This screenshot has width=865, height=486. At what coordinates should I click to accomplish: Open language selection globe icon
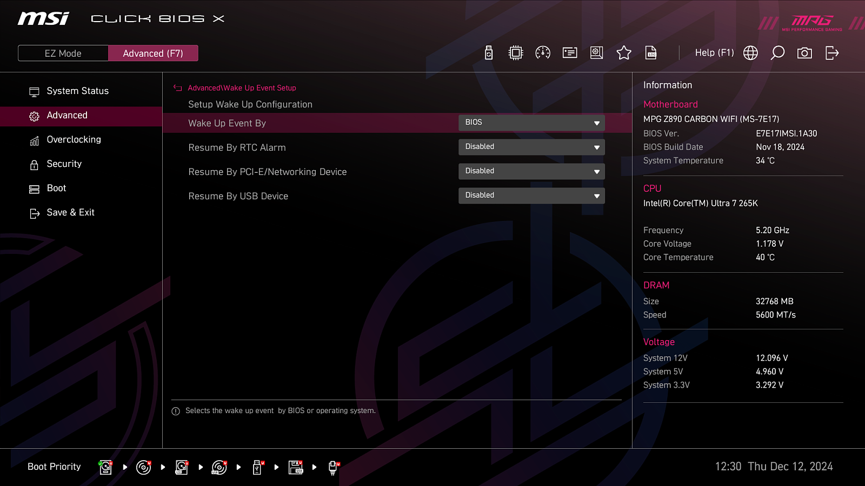[x=750, y=53]
